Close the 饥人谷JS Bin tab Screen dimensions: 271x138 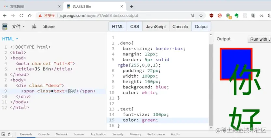tap(122, 7)
